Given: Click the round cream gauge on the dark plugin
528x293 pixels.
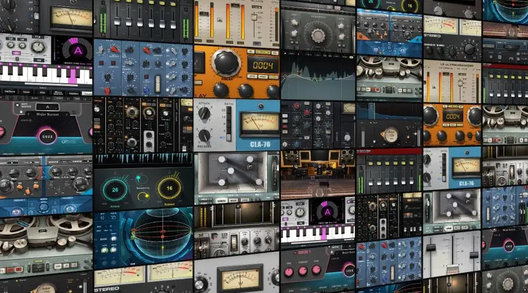Looking at the screenshot, I should (391, 135).
